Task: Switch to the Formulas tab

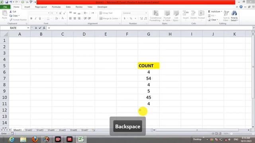Action: 56,7
